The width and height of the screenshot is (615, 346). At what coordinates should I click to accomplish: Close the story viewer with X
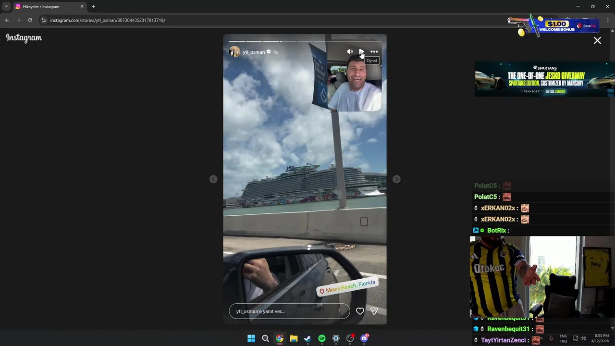click(x=597, y=41)
